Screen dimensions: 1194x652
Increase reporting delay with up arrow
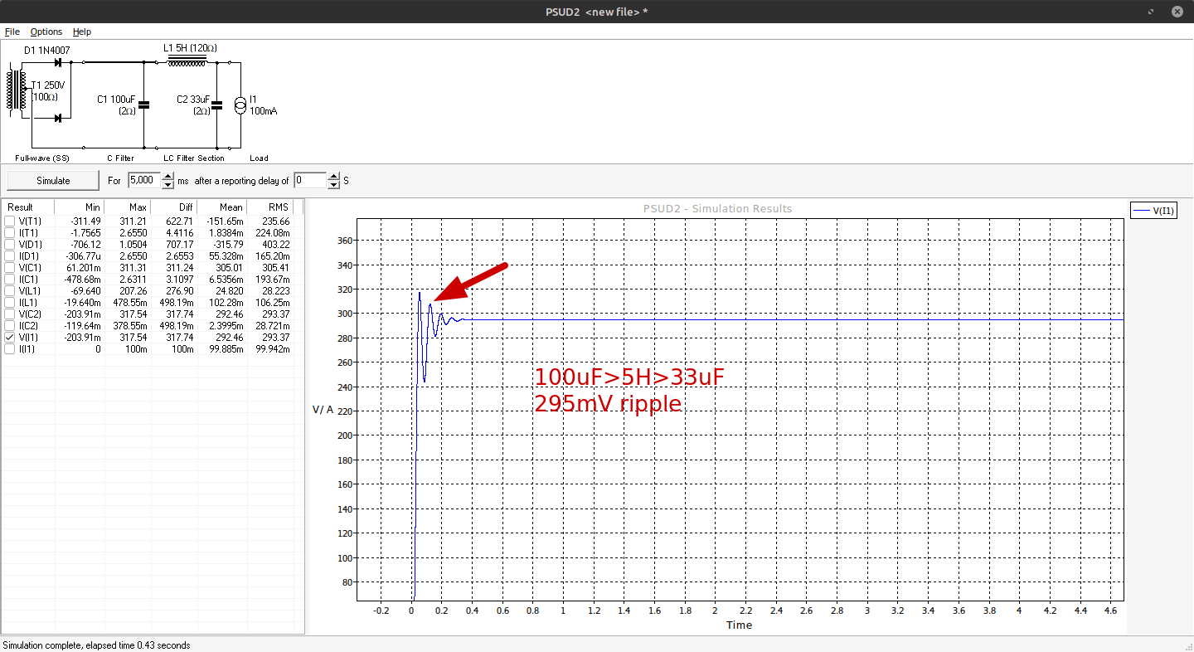(x=334, y=176)
